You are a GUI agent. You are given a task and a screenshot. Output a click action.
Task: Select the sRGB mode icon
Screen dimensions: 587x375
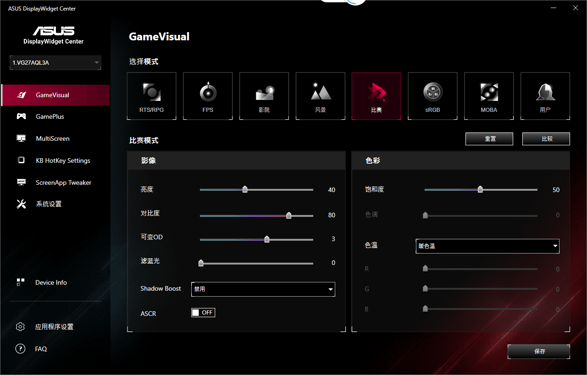click(432, 96)
